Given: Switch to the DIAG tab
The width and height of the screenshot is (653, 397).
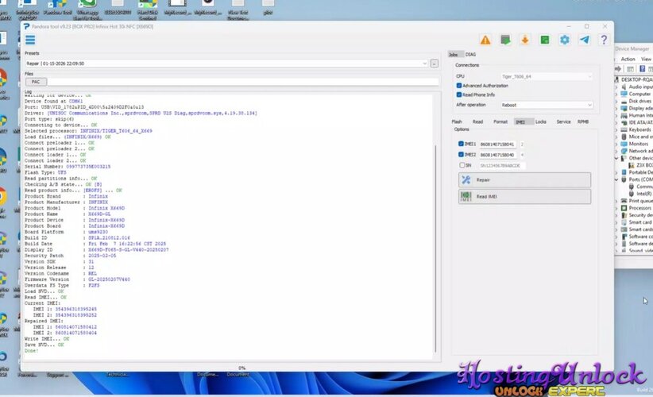Looking at the screenshot, I should 471,54.
